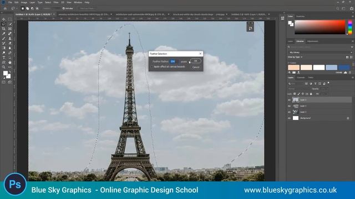Select the Crop tool
Viewport: 355px width, 199px height.
(4, 29)
